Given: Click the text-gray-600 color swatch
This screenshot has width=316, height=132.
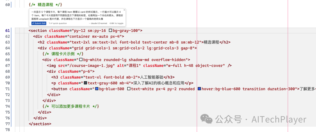Looking at the screenshot, I should point(85,83).
